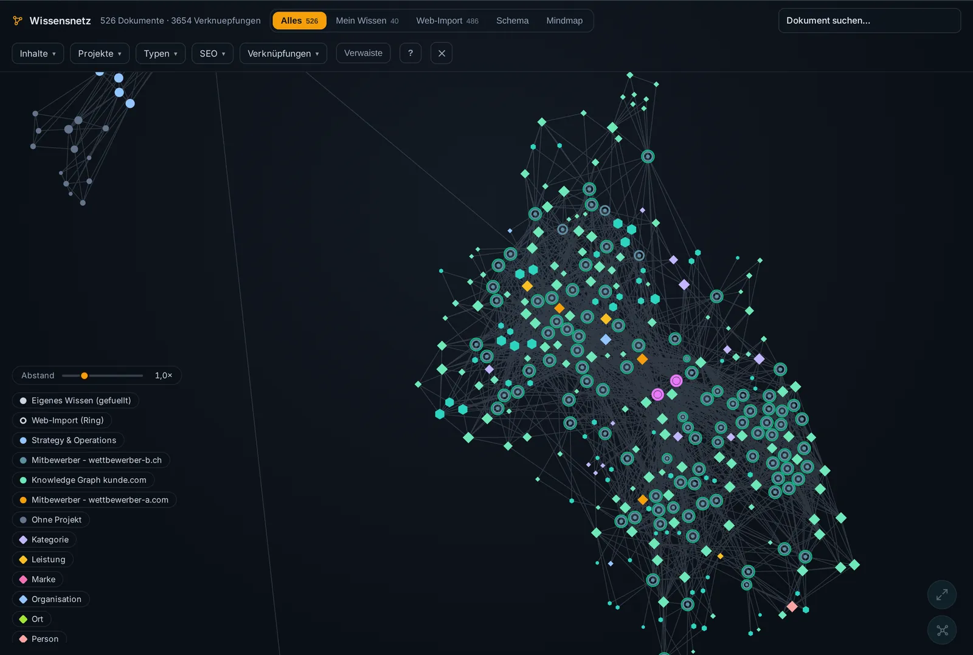Toggle the Organisation type legend chip
Viewport: 973px width, 655px height.
tap(51, 599)
